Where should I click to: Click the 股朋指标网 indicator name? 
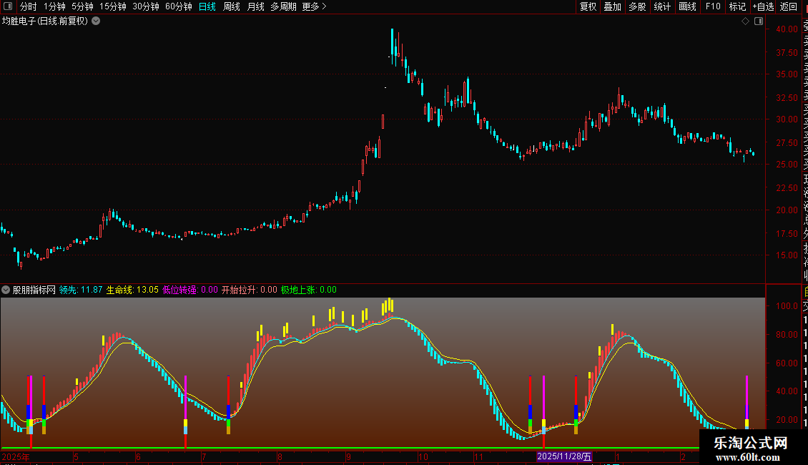click(x=34, y=290)
